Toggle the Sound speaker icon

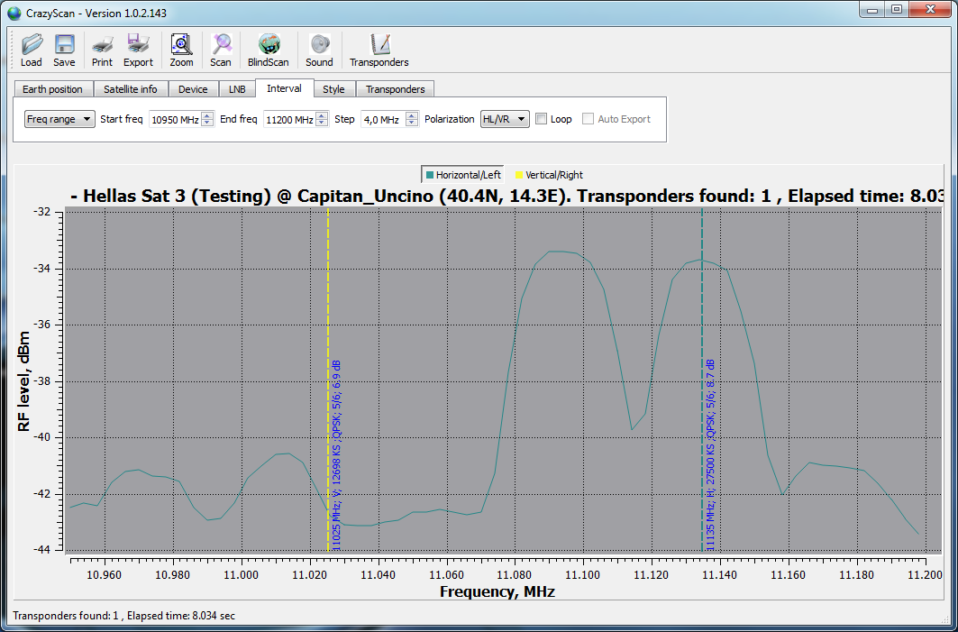point(320,50)
